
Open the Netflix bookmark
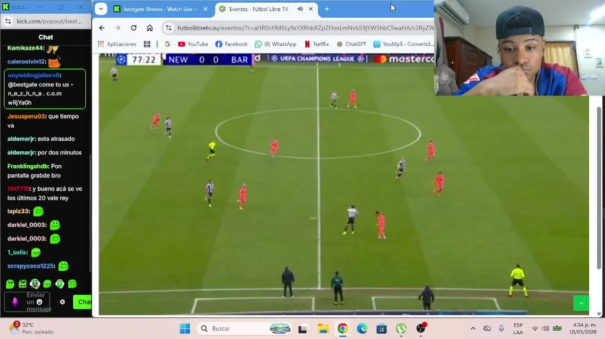point(316,44)
